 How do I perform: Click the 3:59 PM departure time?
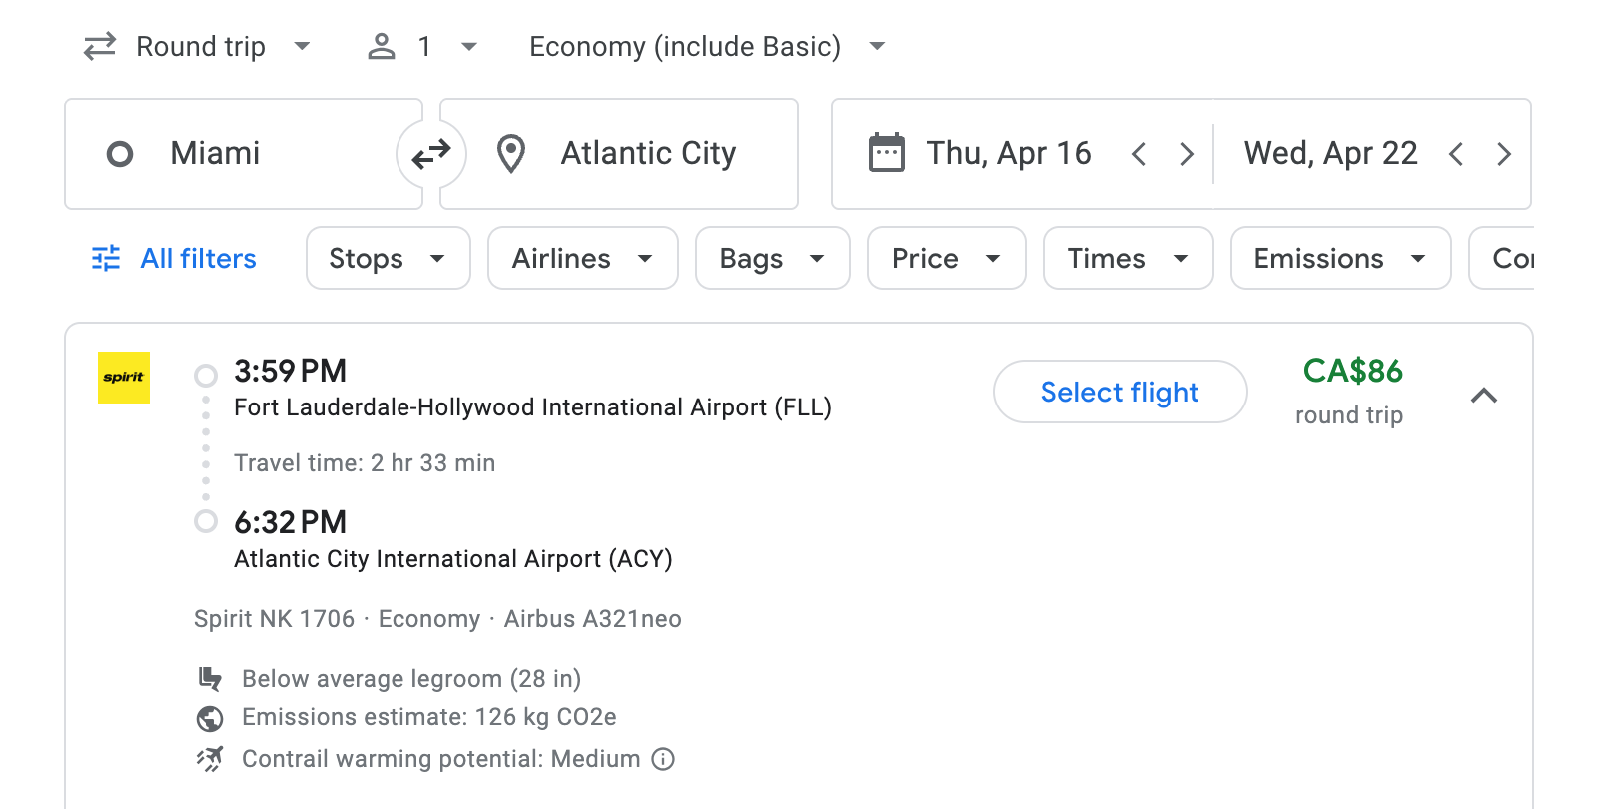coord(290,371)
